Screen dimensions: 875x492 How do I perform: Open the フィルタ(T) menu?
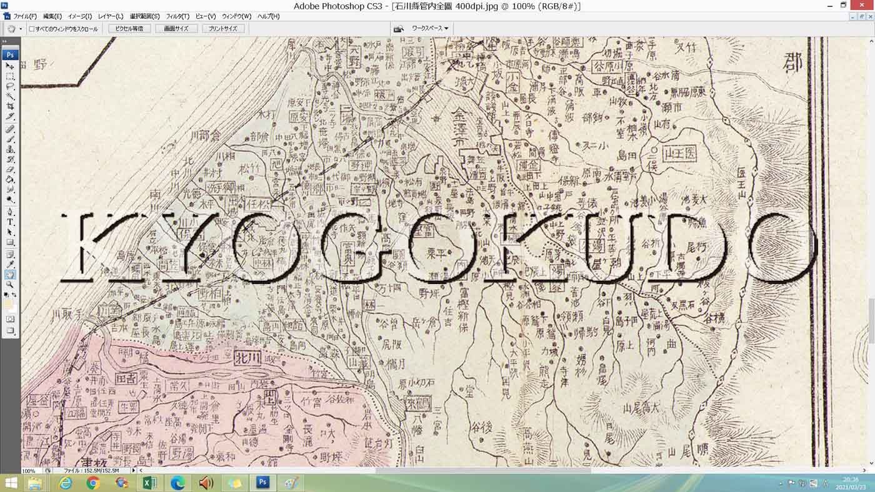click(x=178, y=16)
